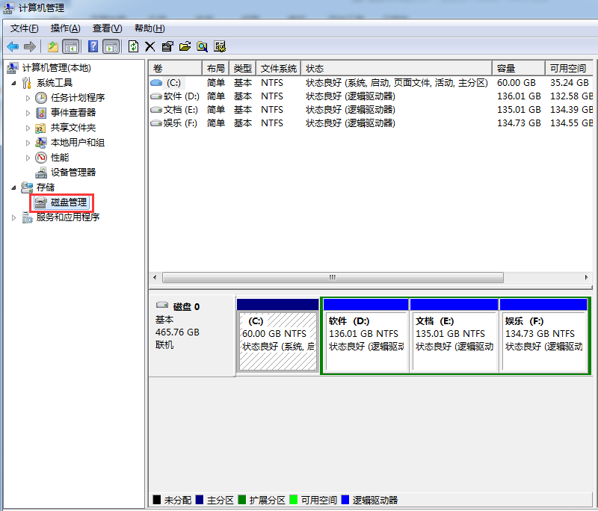
Task: Expand the 任务计划程序 node
Action: click(28, 98)
